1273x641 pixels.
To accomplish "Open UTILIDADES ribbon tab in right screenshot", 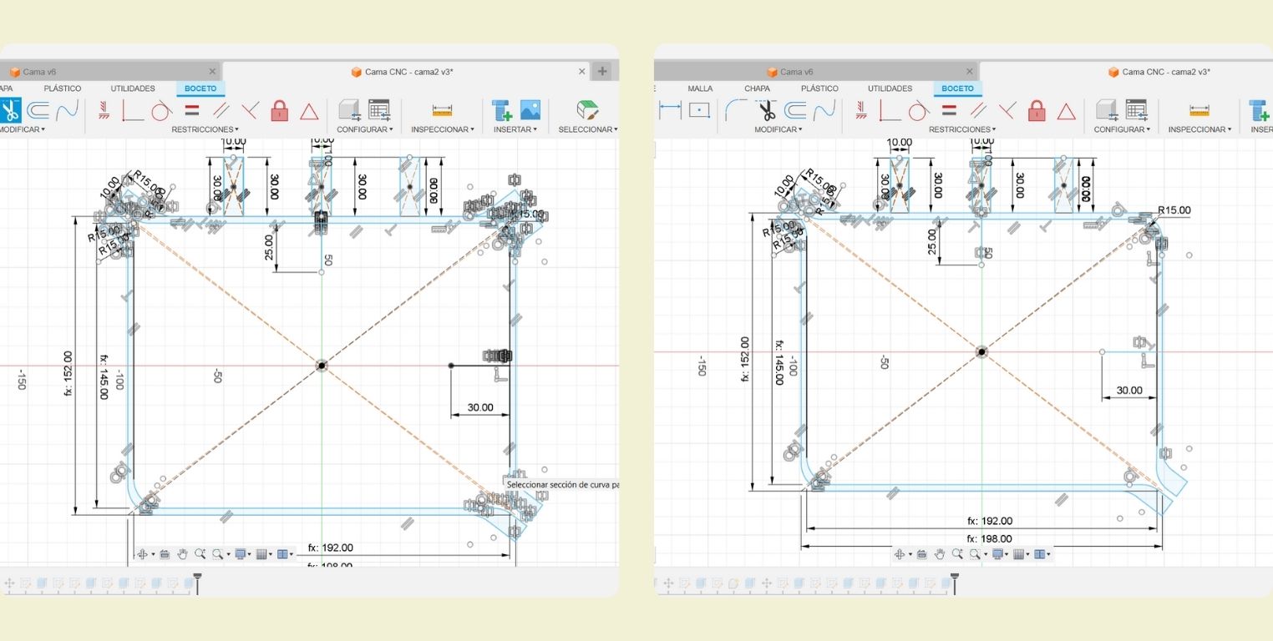I will coord(890,88).
